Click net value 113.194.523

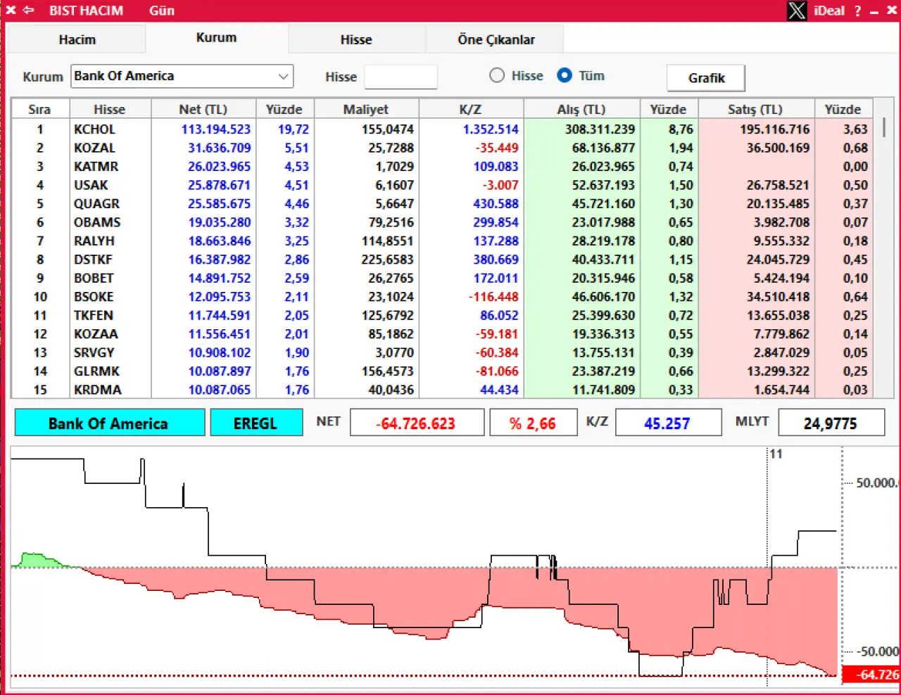[215, 129]
